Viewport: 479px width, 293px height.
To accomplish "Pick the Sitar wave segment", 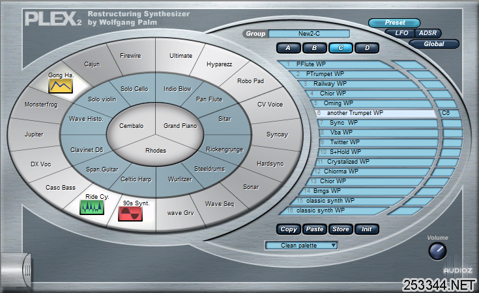I will (225, 119).
